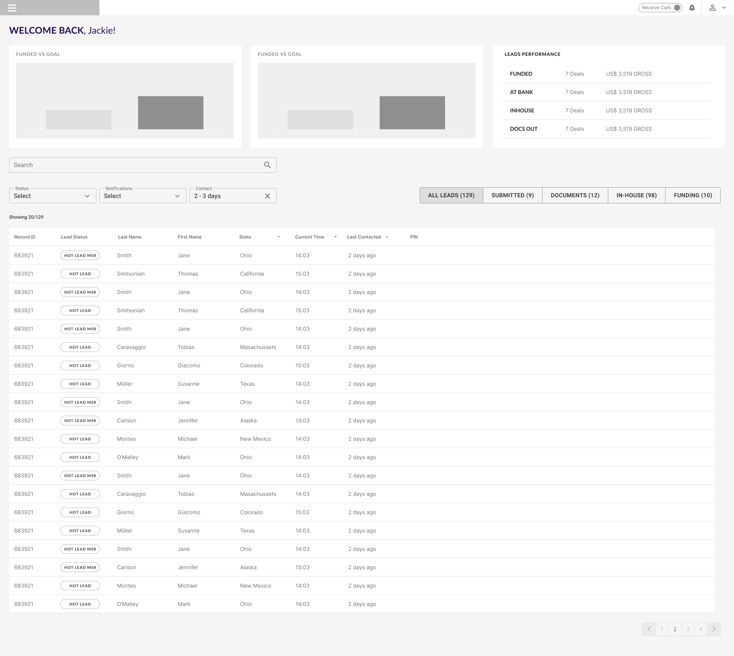Image resolution: width=734 pixels, height=656 pixels.
Task: Expand the Status dropdown
Action: click(x=53, y=196)
